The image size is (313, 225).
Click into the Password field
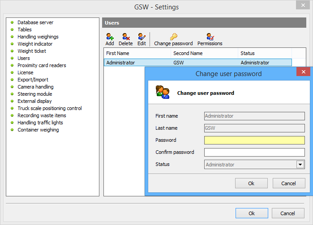click(254, 140)
